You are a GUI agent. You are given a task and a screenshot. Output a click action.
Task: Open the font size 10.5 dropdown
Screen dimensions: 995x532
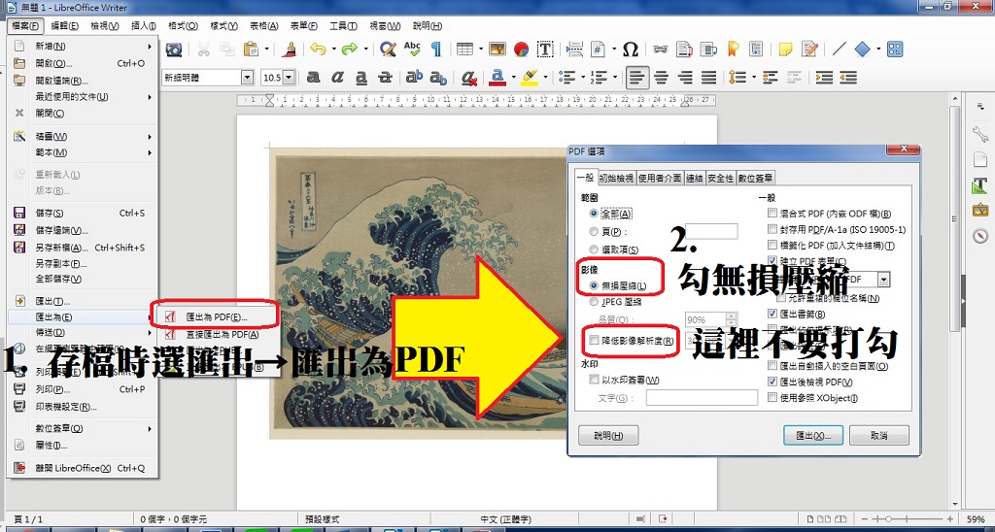click(290, 77)
